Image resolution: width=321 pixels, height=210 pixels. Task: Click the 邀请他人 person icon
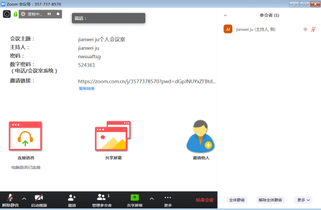[200, 136]
